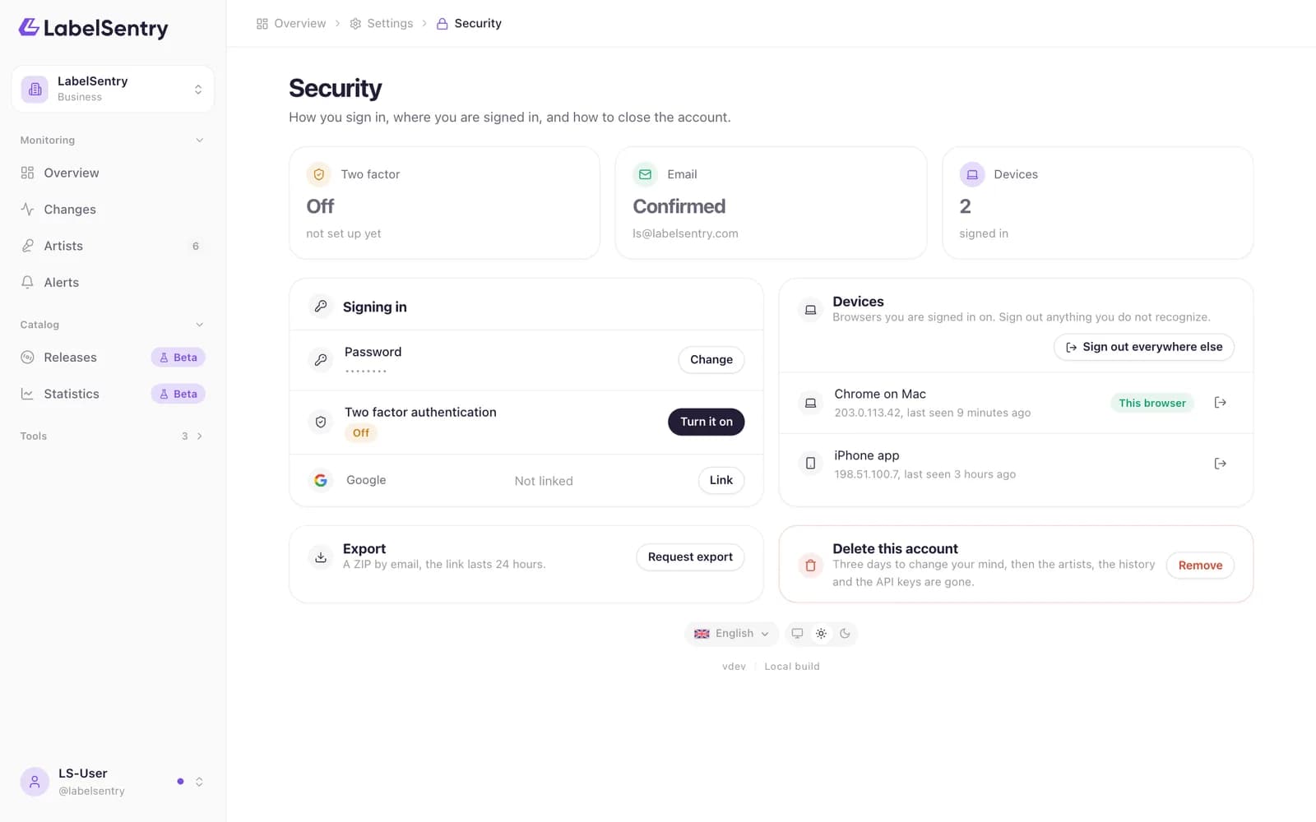The width and height of the screenshot is (1316, 822).
Task: Click the trash icon in Delete account
Action: pyautogui.click(x=810, y=565)
